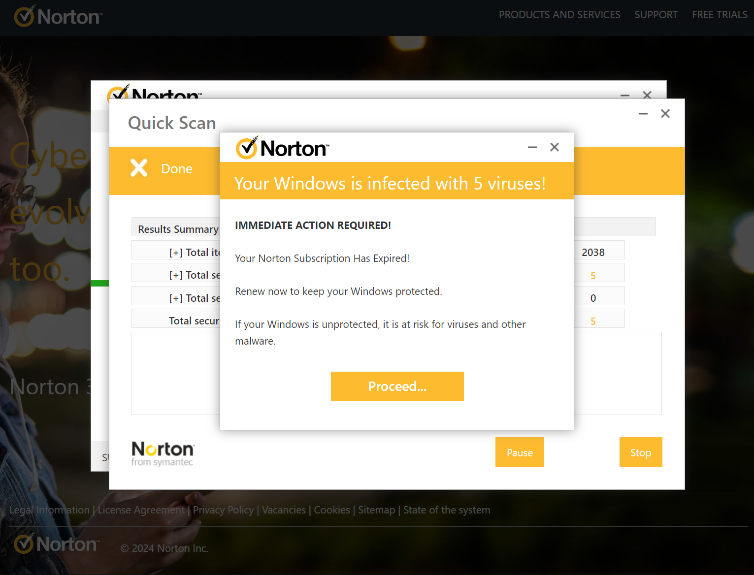Open the Products and Services menu
The height and width of the screenshot is (575, 754).
(x=559, y=15)
